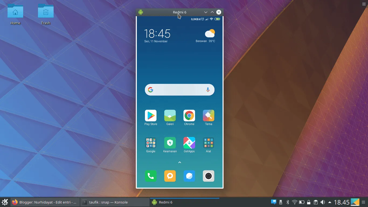Click the phone's alarm status icon
Image resolution: width=368 pixels, height=207 pixels.
203,19
